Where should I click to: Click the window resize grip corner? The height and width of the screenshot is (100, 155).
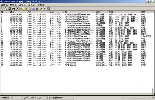click(154, 98)
